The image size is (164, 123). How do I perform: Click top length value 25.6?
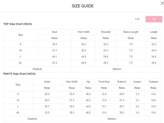pyautogui.click(x=154, y=63)
